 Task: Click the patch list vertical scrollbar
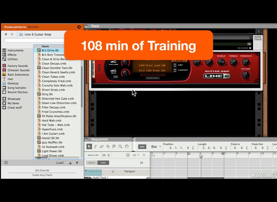[x=82, y=86]
